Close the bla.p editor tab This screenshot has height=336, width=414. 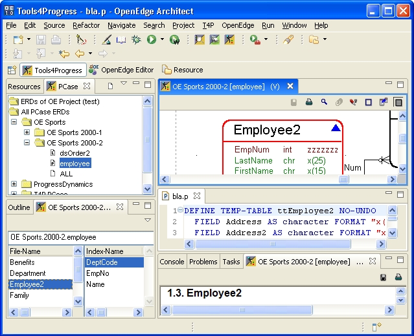tap(197, 196)
